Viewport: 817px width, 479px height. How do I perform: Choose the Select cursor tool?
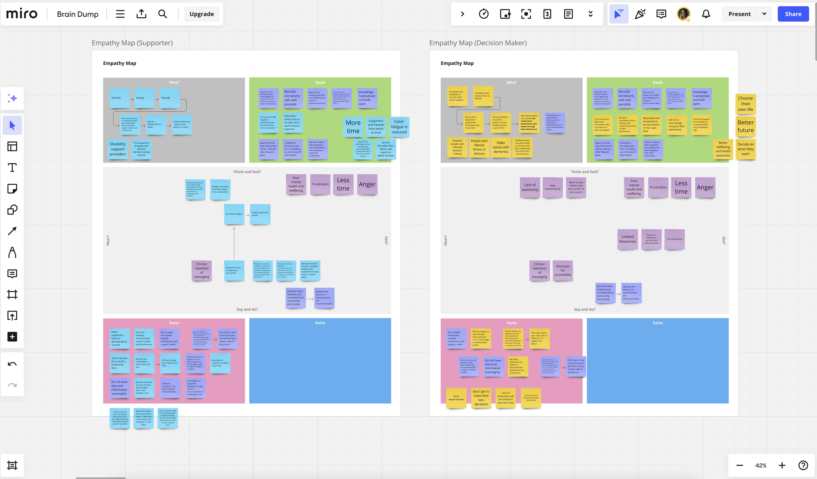(12, 125)
